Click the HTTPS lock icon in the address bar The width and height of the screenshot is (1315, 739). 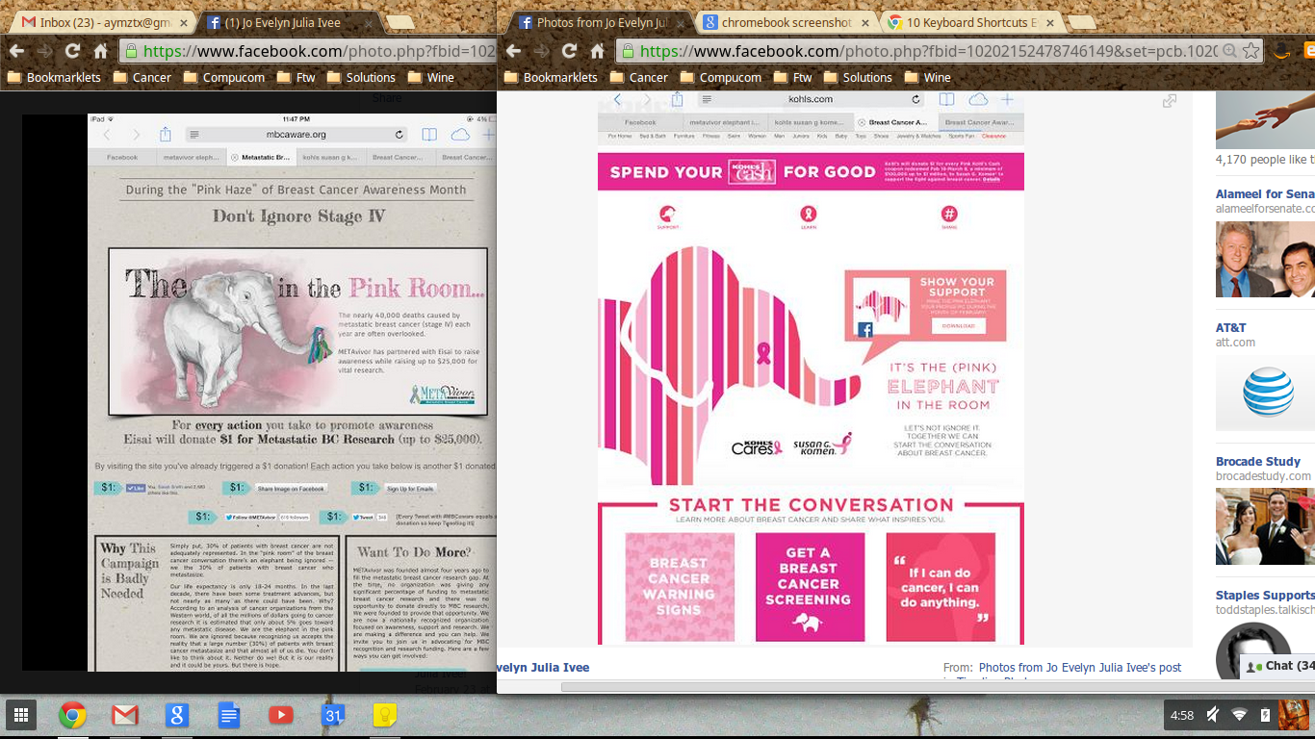628,52
